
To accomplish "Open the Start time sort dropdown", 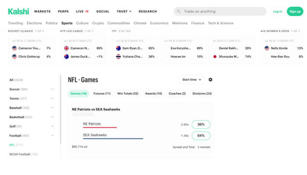I will pos(192,80).
